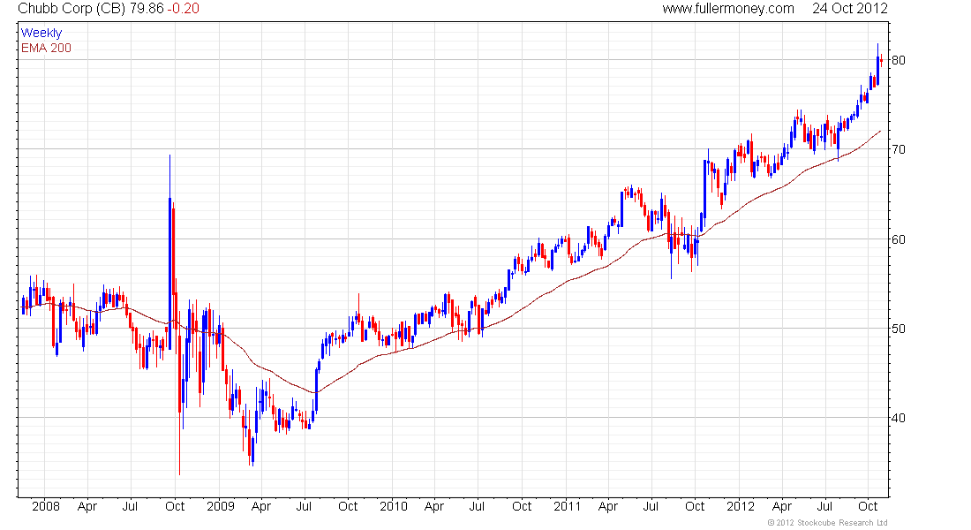
Task: Click the 'Chubb Corp (CB)' chart title
Action: pos(72,9)
